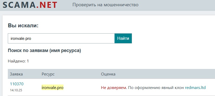Open request number 110370
215x96 pixels.
click(x=17, y=84)
